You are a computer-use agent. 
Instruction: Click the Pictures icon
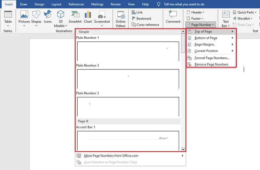point(24,14)
